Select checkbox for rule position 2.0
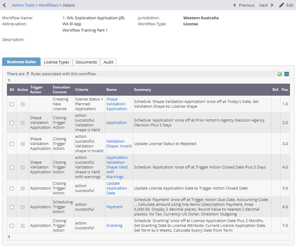The image size is (296, 247). click(12, 123)
